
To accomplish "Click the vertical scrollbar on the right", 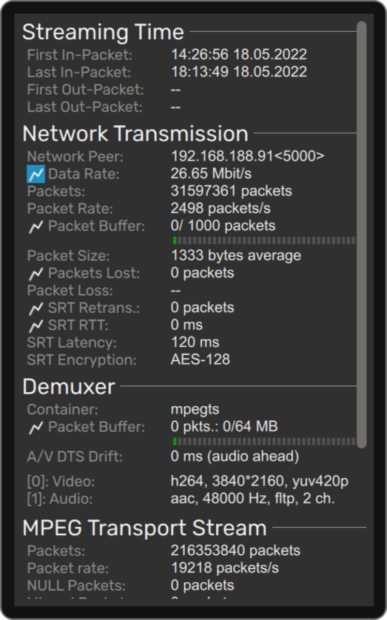I will tap(361, 237).
